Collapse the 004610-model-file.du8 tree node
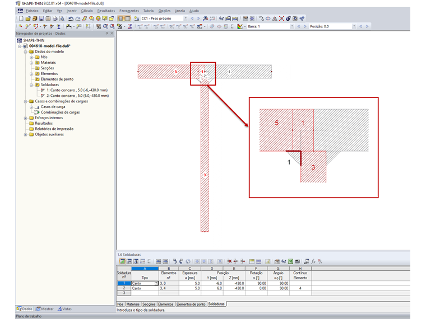The width and height of the screenshot is (426, 319). coord(20,46)
